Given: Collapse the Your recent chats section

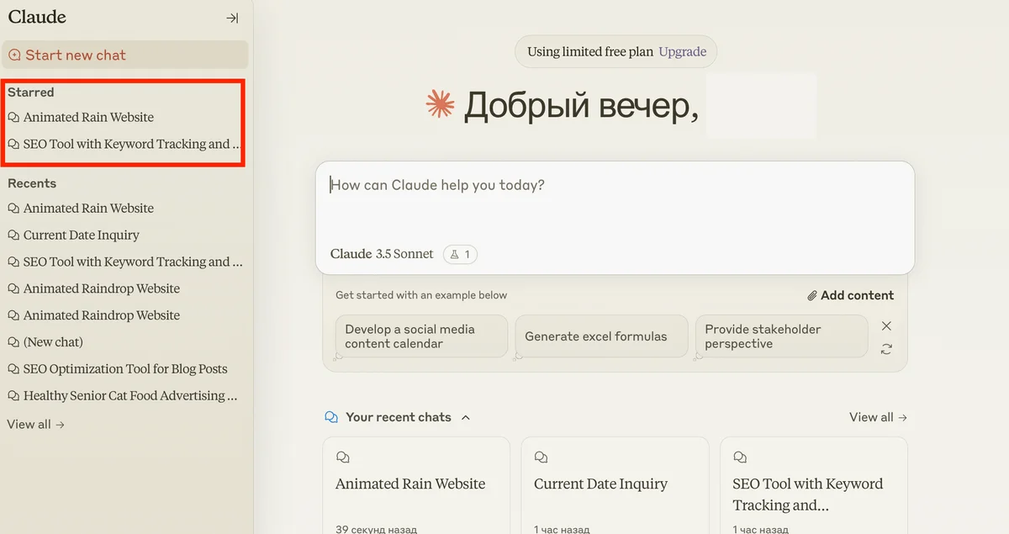Looking at the screenshot, I should pos(466,417).
